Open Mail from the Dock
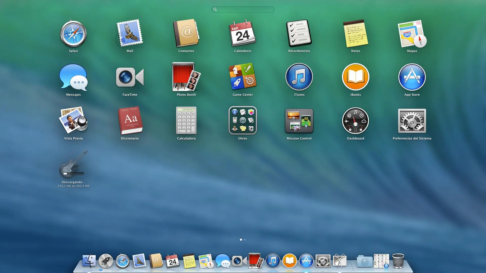This screenshot has height=273, width=486. point(139,261)
